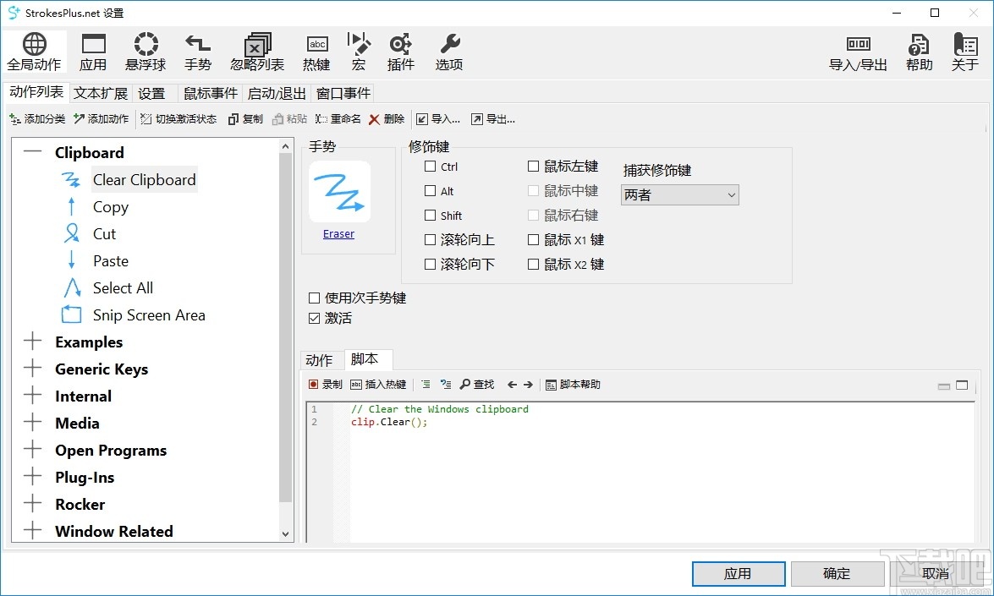Open the 宏 (macro) settings icon

tap(358, 51)
